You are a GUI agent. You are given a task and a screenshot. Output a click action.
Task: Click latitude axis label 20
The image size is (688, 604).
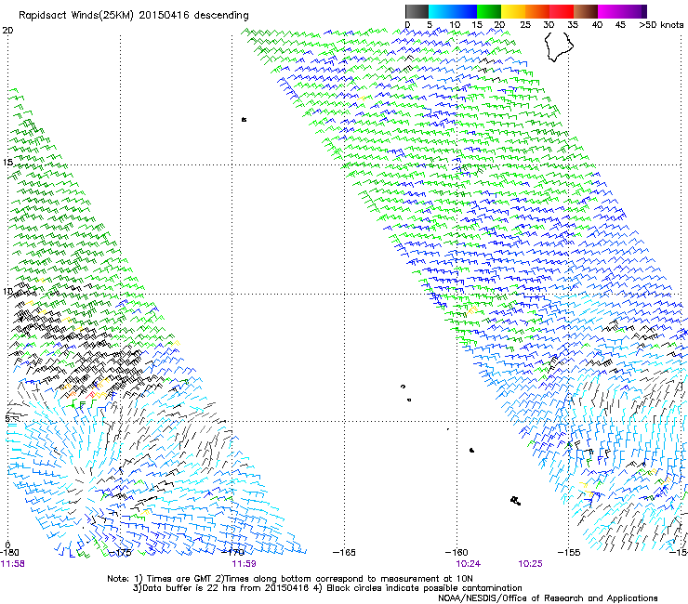7,31
